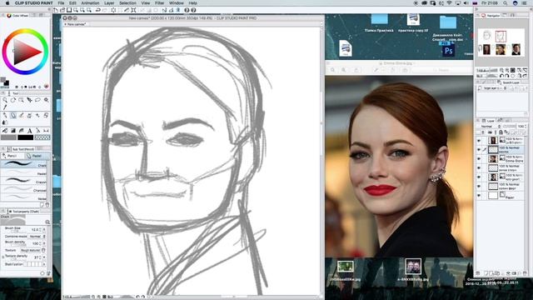The image size is (533, 300).
Task: Expand Stabilization options arrow
Action: pos(44,264)
